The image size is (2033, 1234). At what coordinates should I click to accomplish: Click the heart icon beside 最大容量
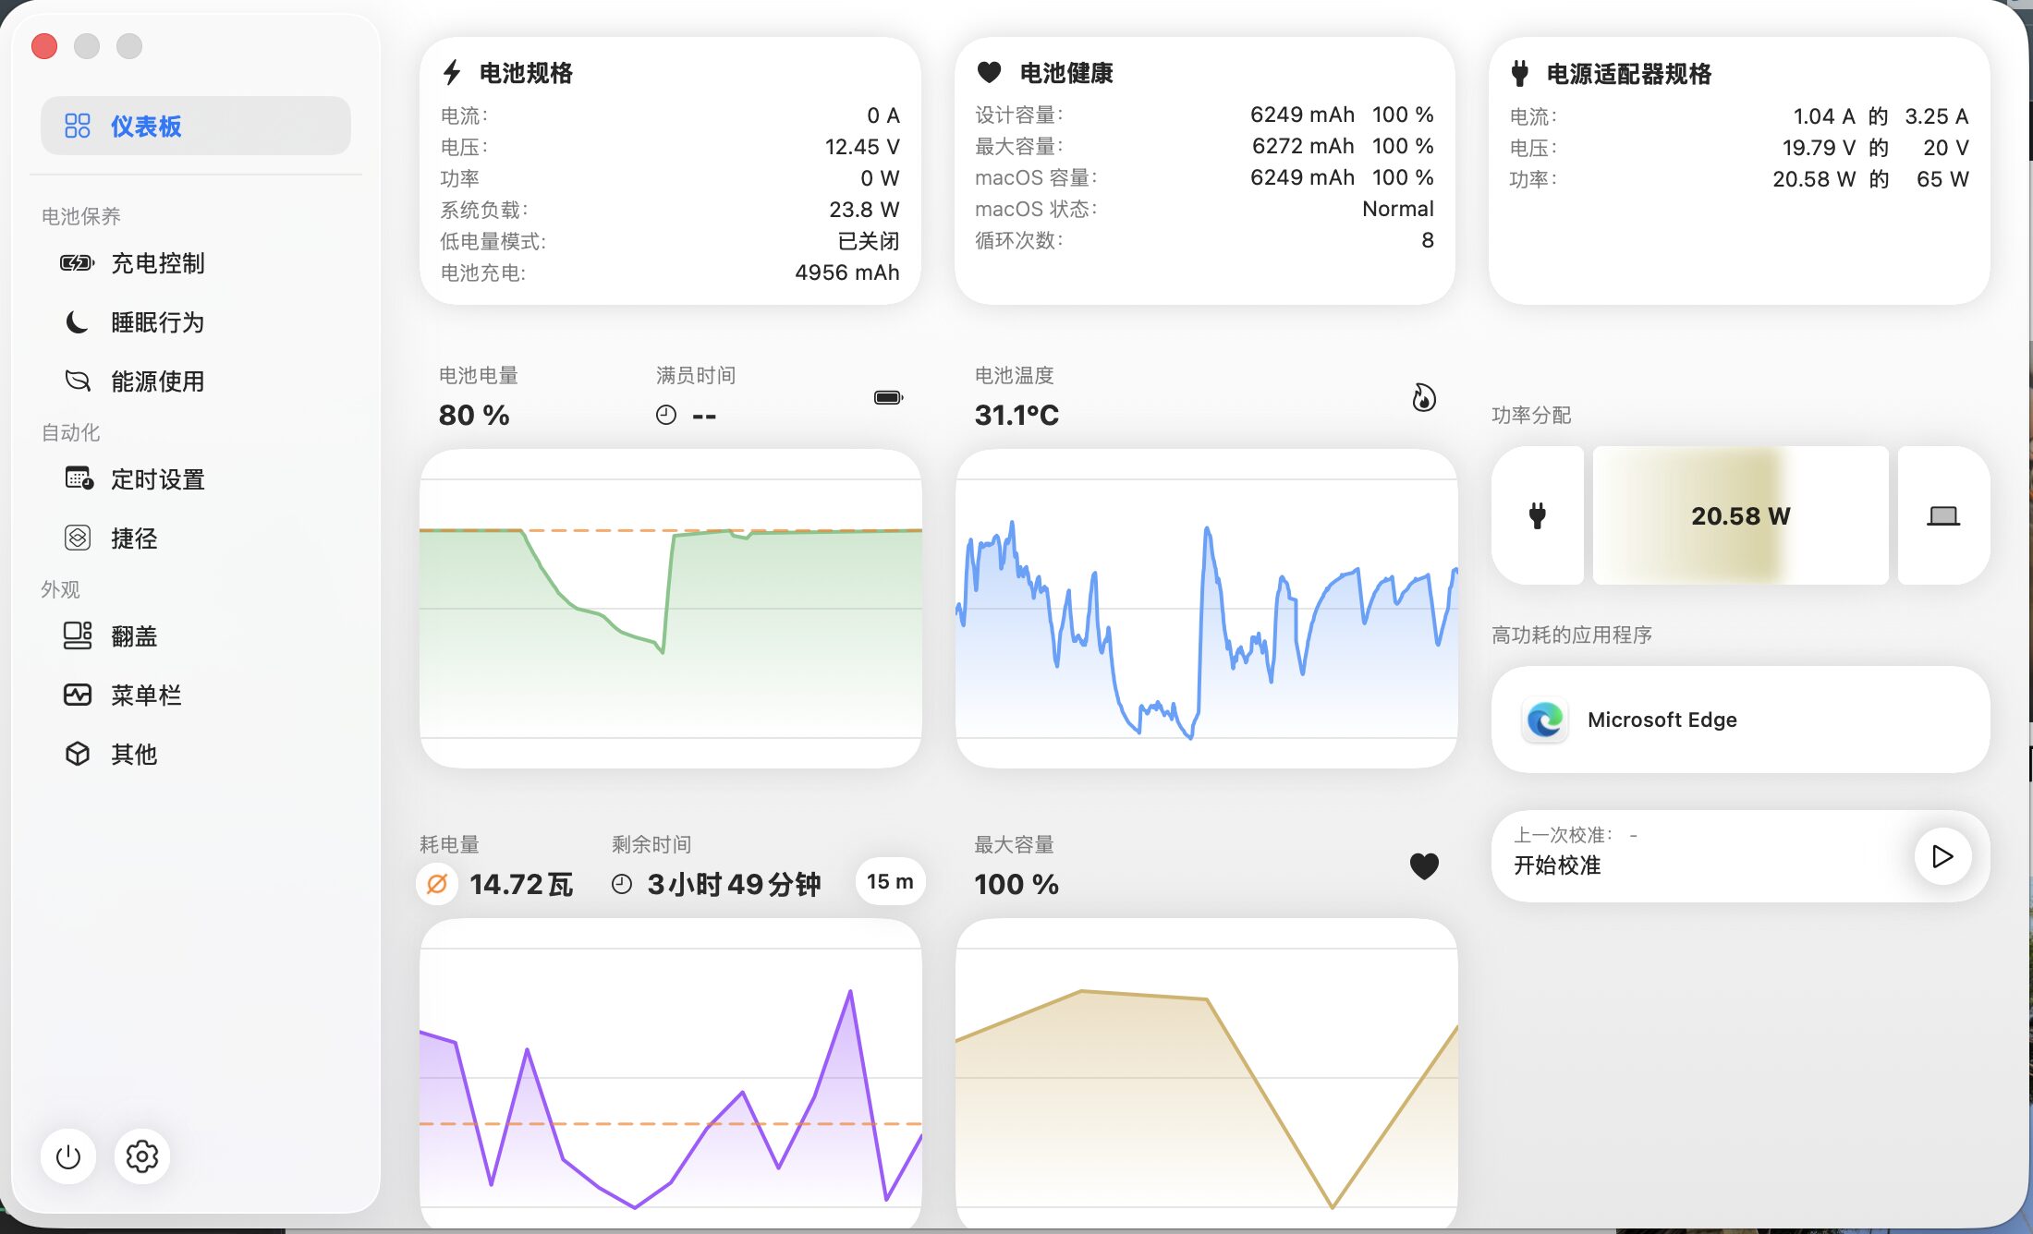1424,866
